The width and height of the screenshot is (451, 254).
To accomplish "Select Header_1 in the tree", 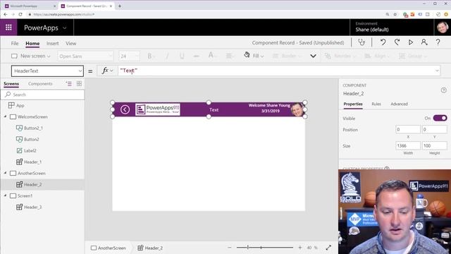I will pos(33,162).
